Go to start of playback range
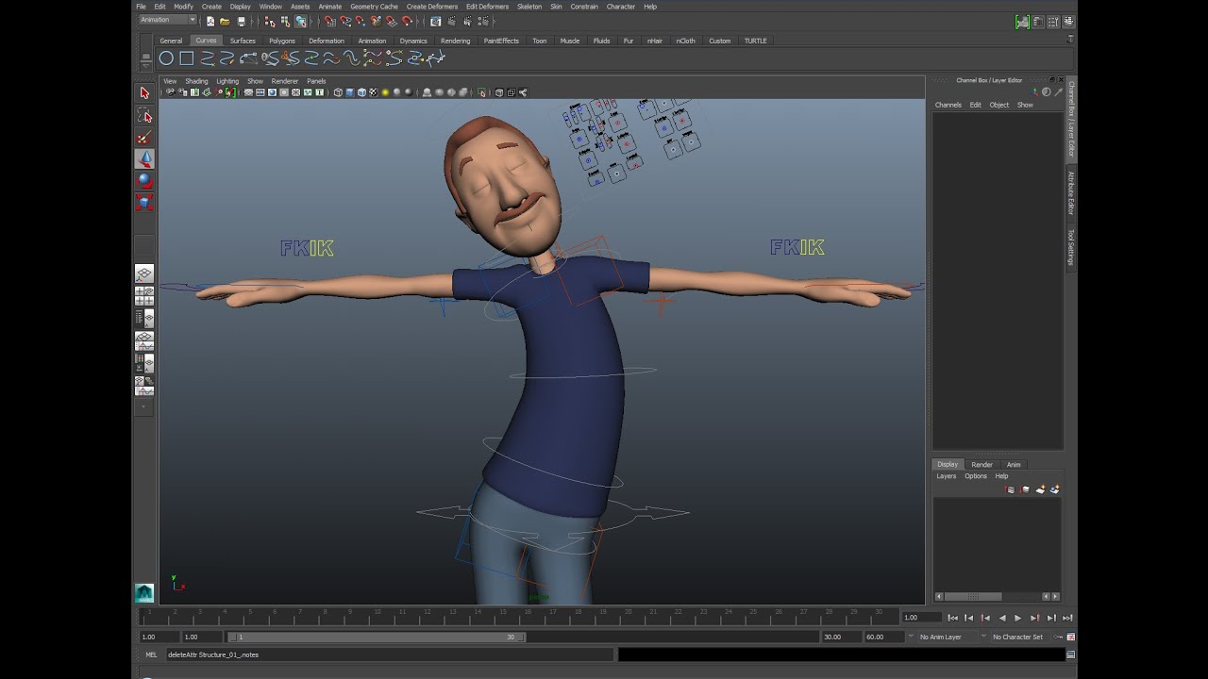 [x=953, y=618]
